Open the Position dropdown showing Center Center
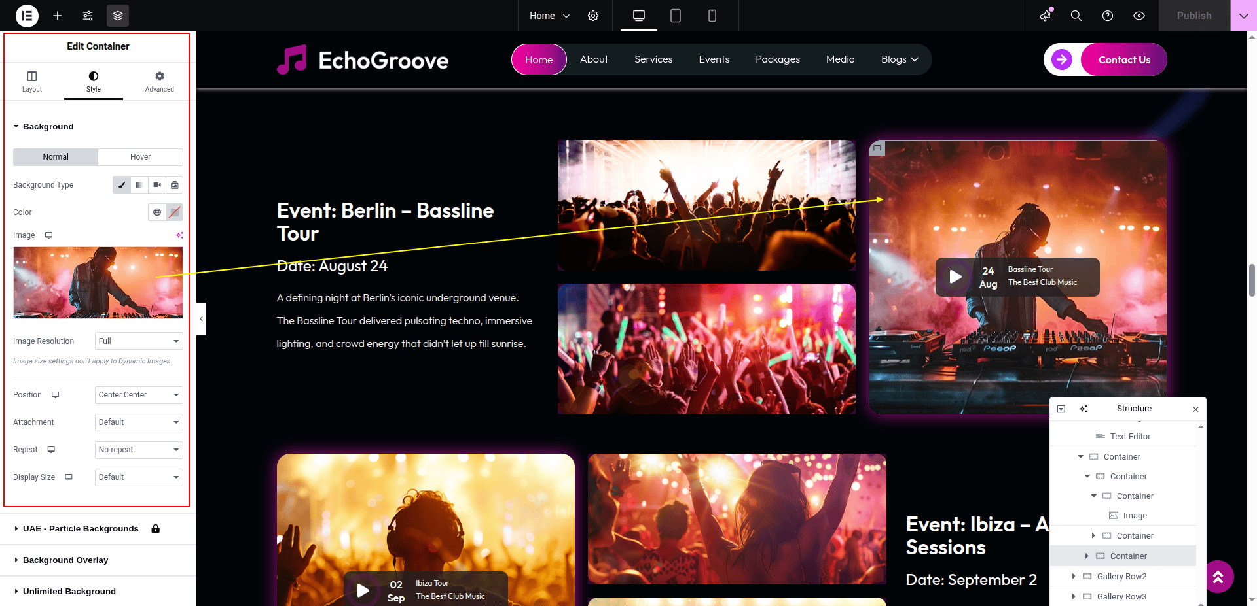 click(139, 395)
